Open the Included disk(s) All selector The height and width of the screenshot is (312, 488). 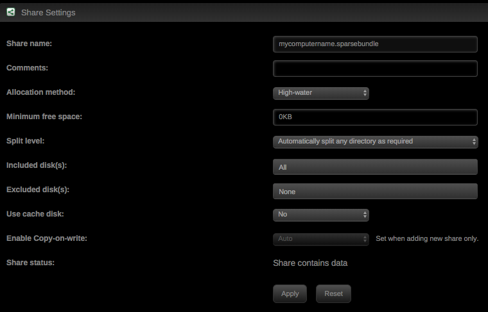click(x=375, y=167)
